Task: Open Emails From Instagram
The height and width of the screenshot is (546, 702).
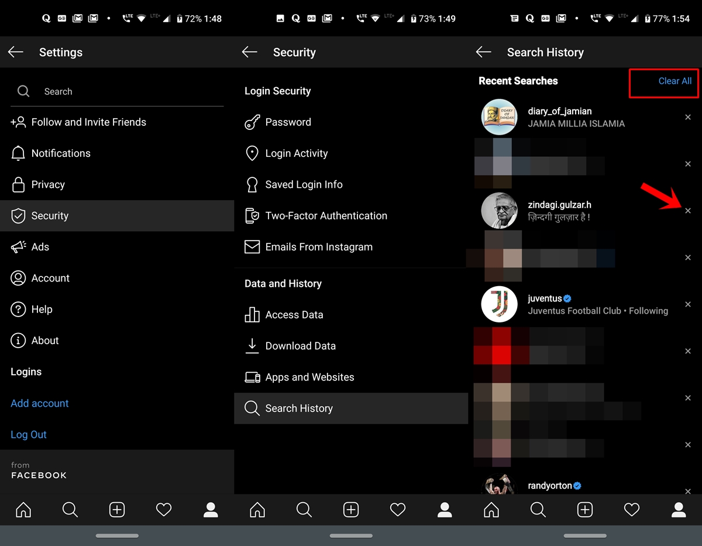Action: point(351,247)
